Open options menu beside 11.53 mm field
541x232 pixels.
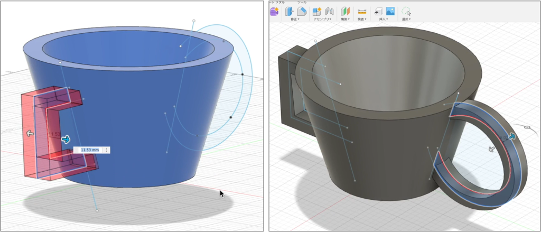tap(107, 150)
